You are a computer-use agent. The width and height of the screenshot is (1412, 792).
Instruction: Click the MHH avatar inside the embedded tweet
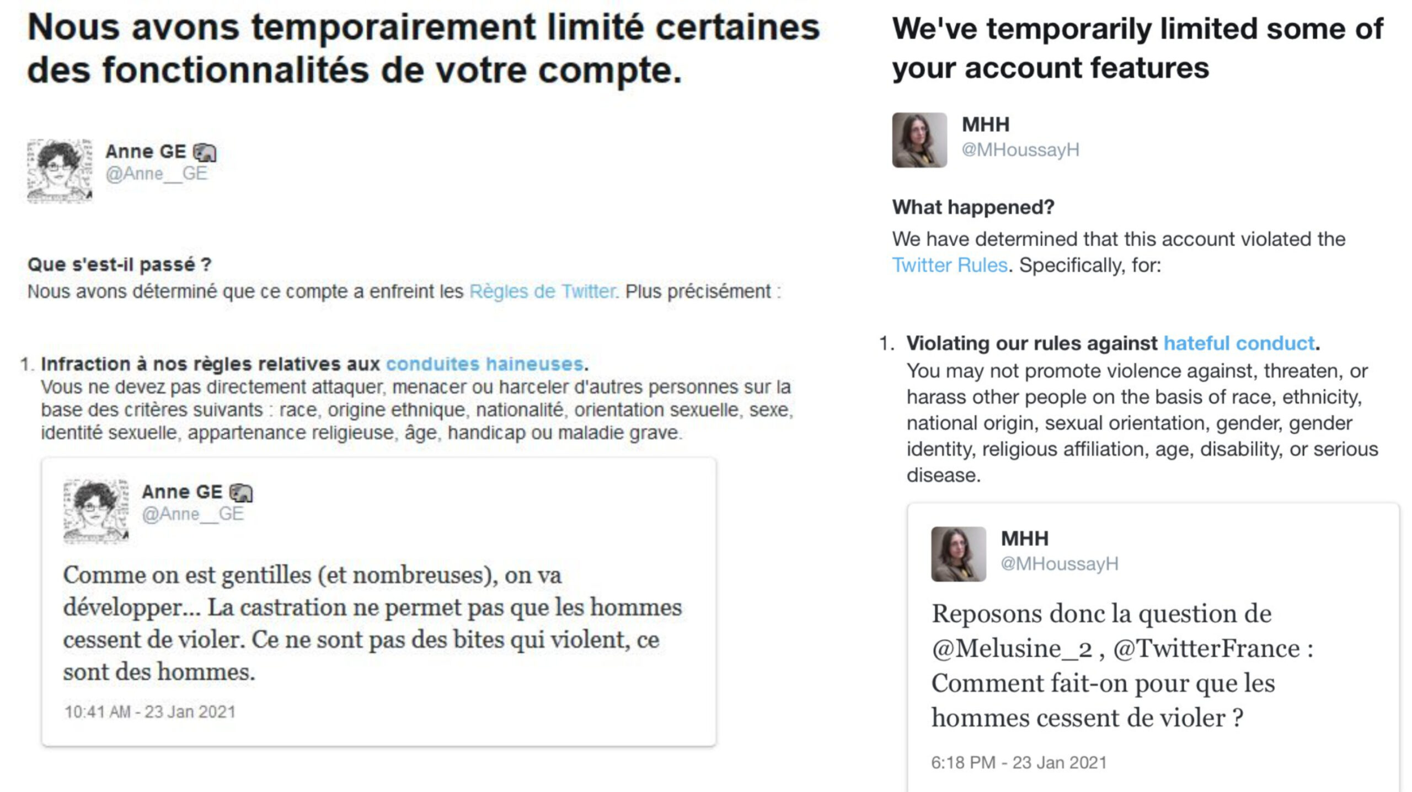click(959, 554)
